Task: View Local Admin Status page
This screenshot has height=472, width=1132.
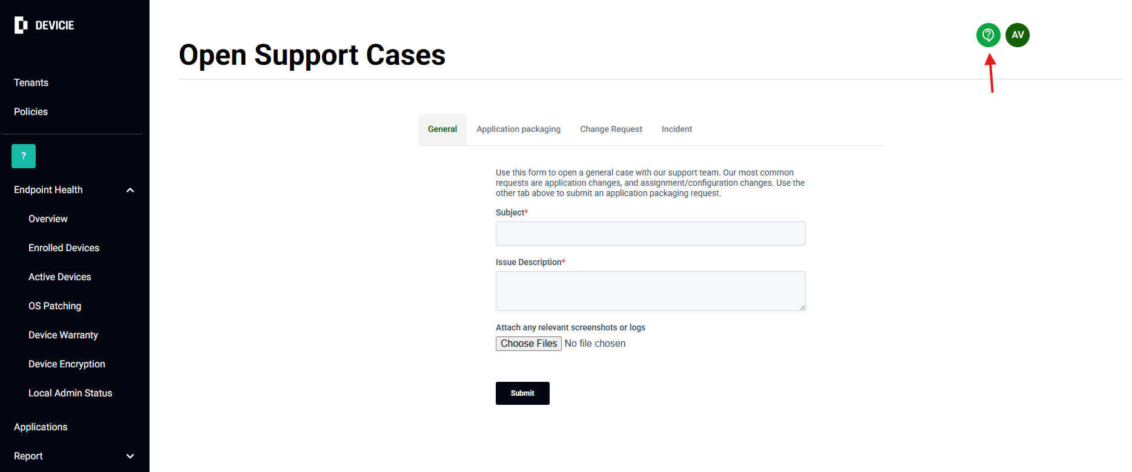Action: pyautogui.click(x=70, y=393)
